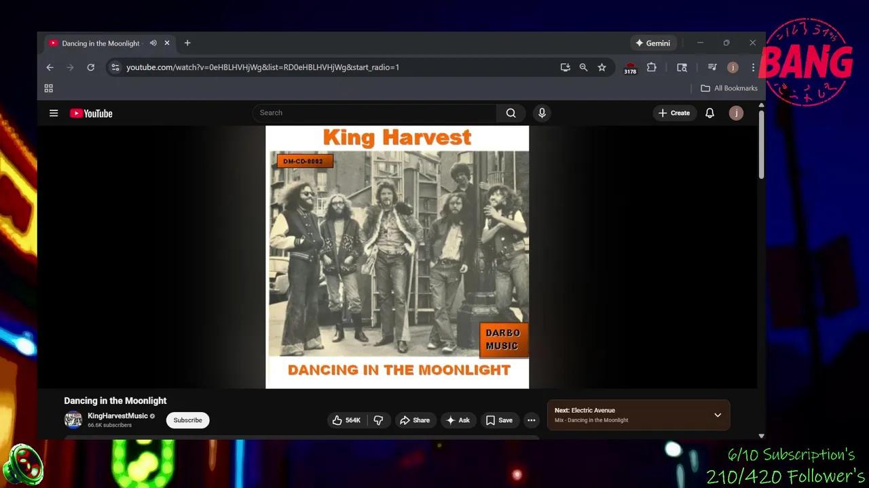Bookmark this tab with the star
Viewport: 869px width, 488px height.
[x=602, y=67]
